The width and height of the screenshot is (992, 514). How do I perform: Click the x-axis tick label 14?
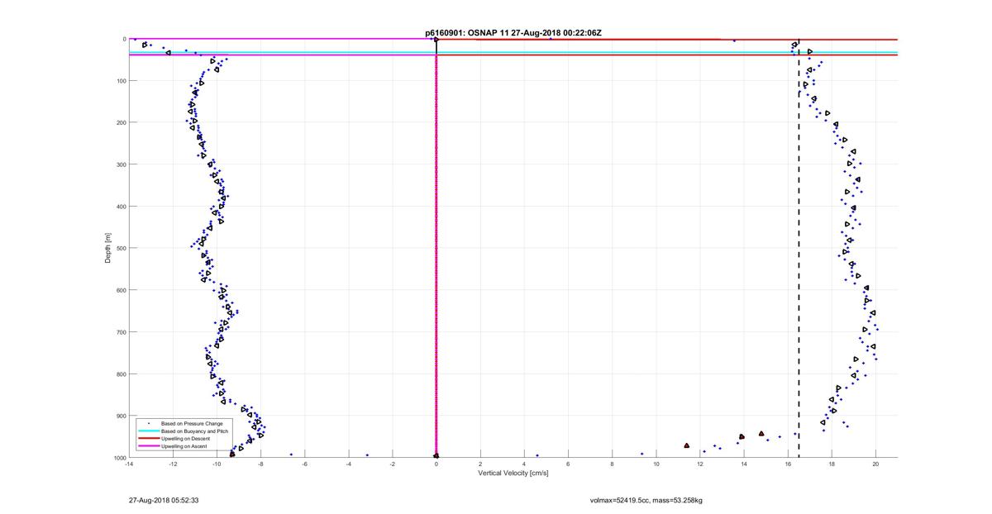tap(744, 464)
